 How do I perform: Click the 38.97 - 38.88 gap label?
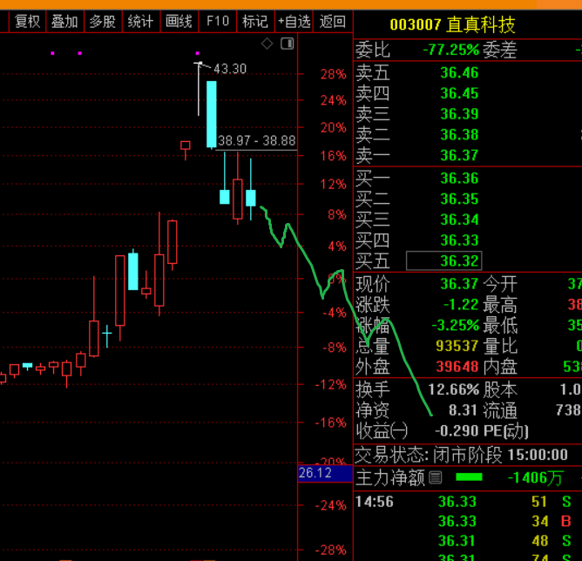(x=256, y=141)
